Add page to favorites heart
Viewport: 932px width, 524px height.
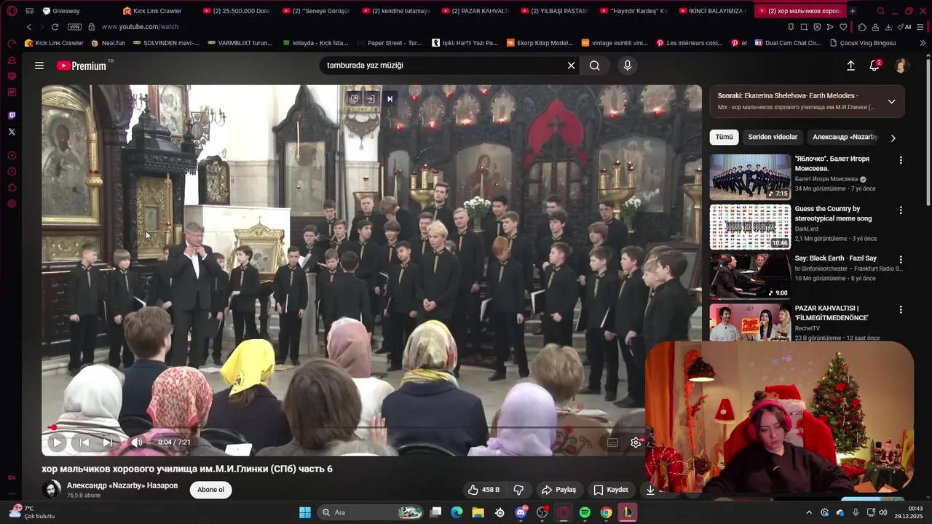click(843, 27)
